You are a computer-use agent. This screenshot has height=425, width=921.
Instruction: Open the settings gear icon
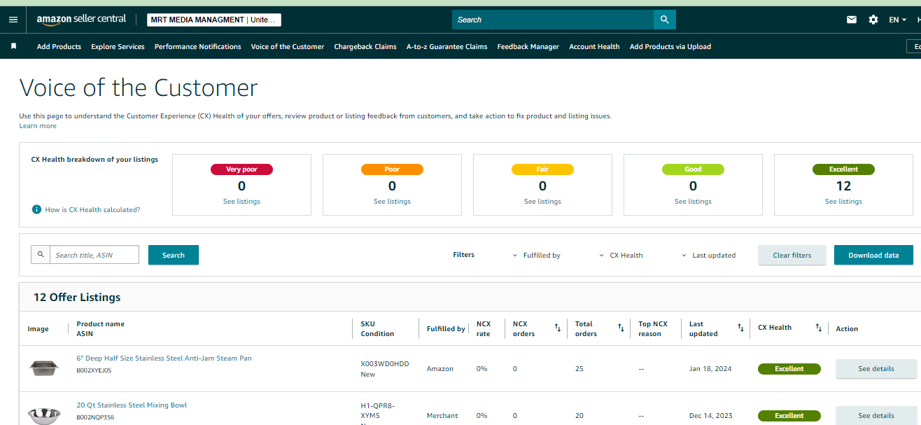click(873, 20)
